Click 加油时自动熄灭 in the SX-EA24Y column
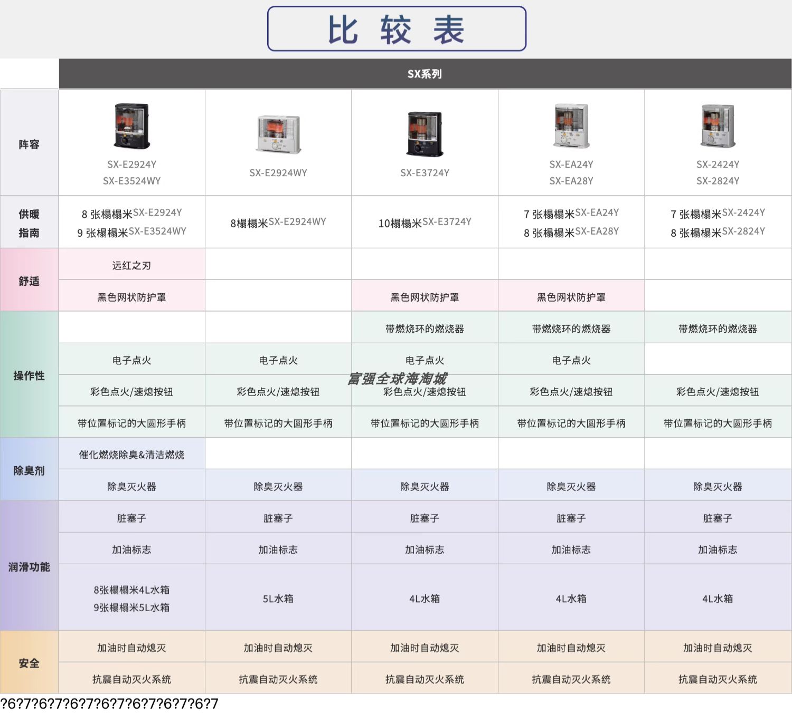 click(571, 648)
